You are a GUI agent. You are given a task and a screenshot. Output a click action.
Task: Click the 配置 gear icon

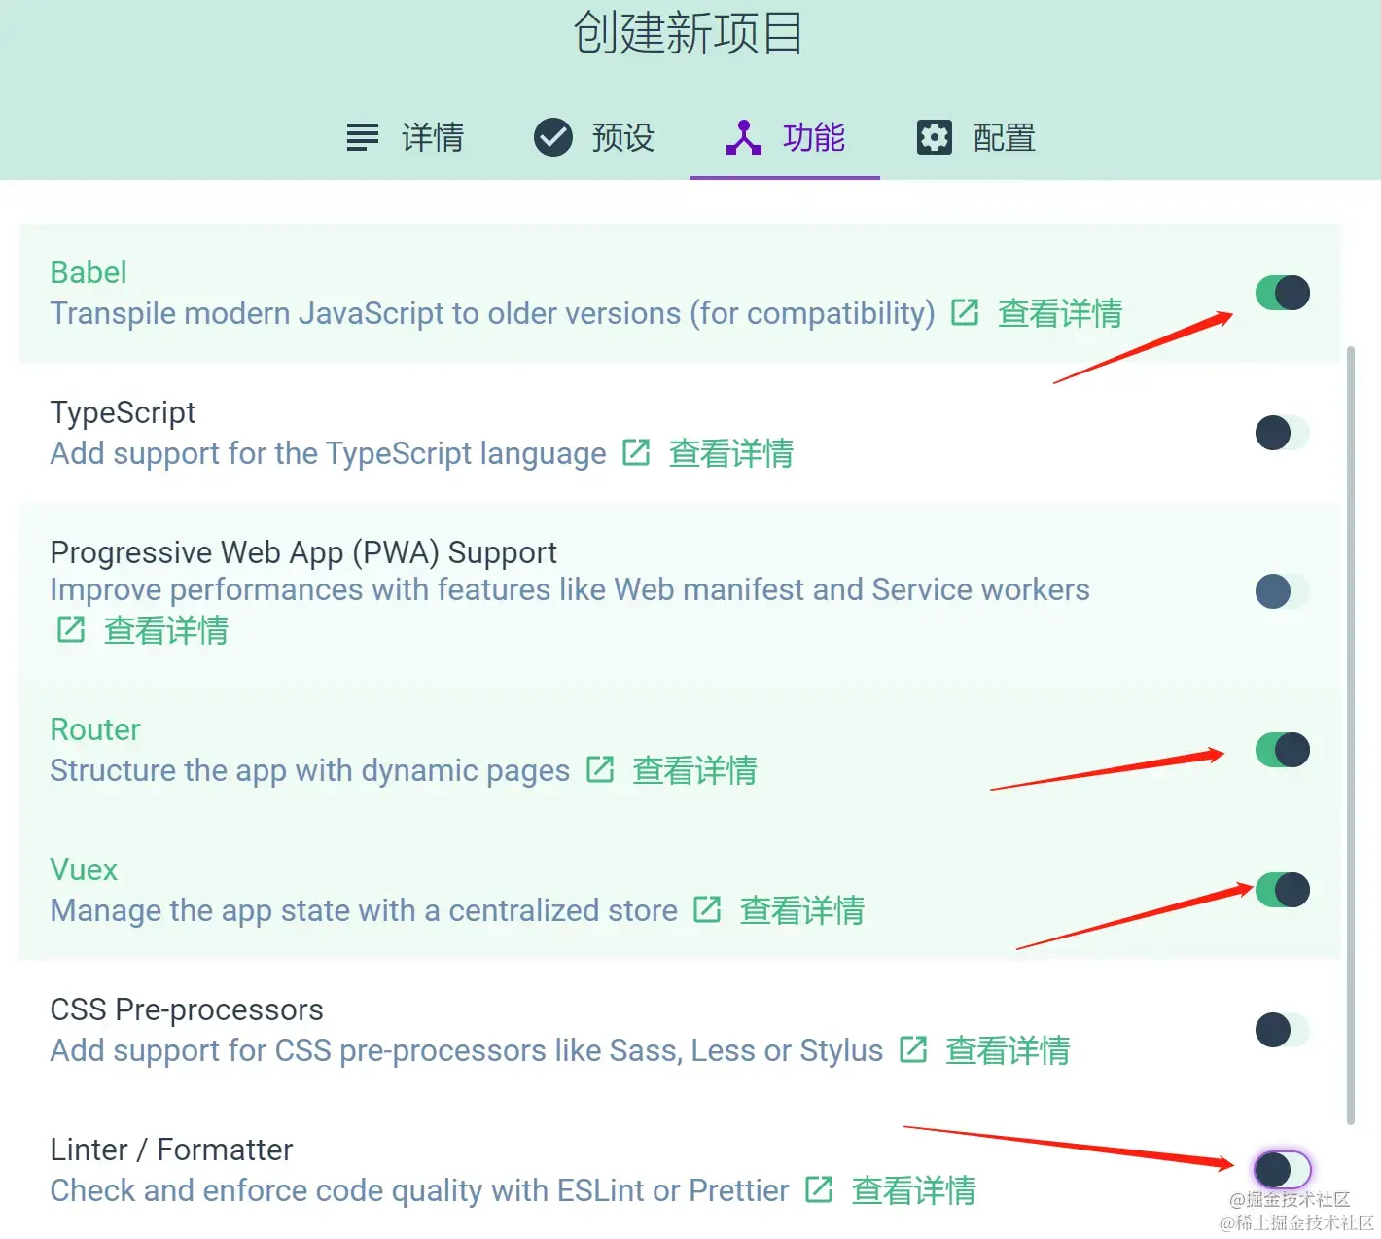point(935,137)
